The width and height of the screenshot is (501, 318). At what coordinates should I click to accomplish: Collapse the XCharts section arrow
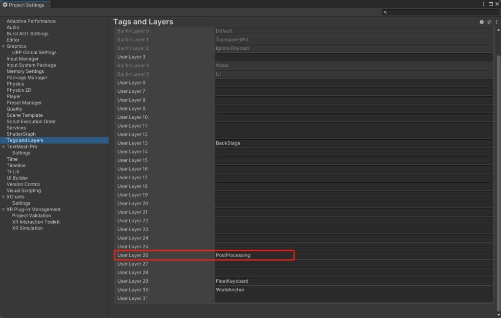[x=3, y=197]
